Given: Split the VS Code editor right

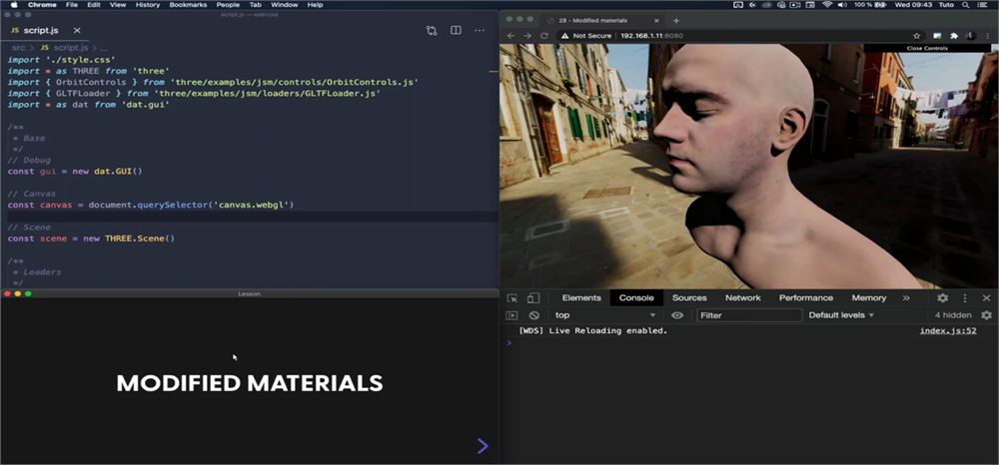Looking at the screenshot, I should [x=456, y=31].
